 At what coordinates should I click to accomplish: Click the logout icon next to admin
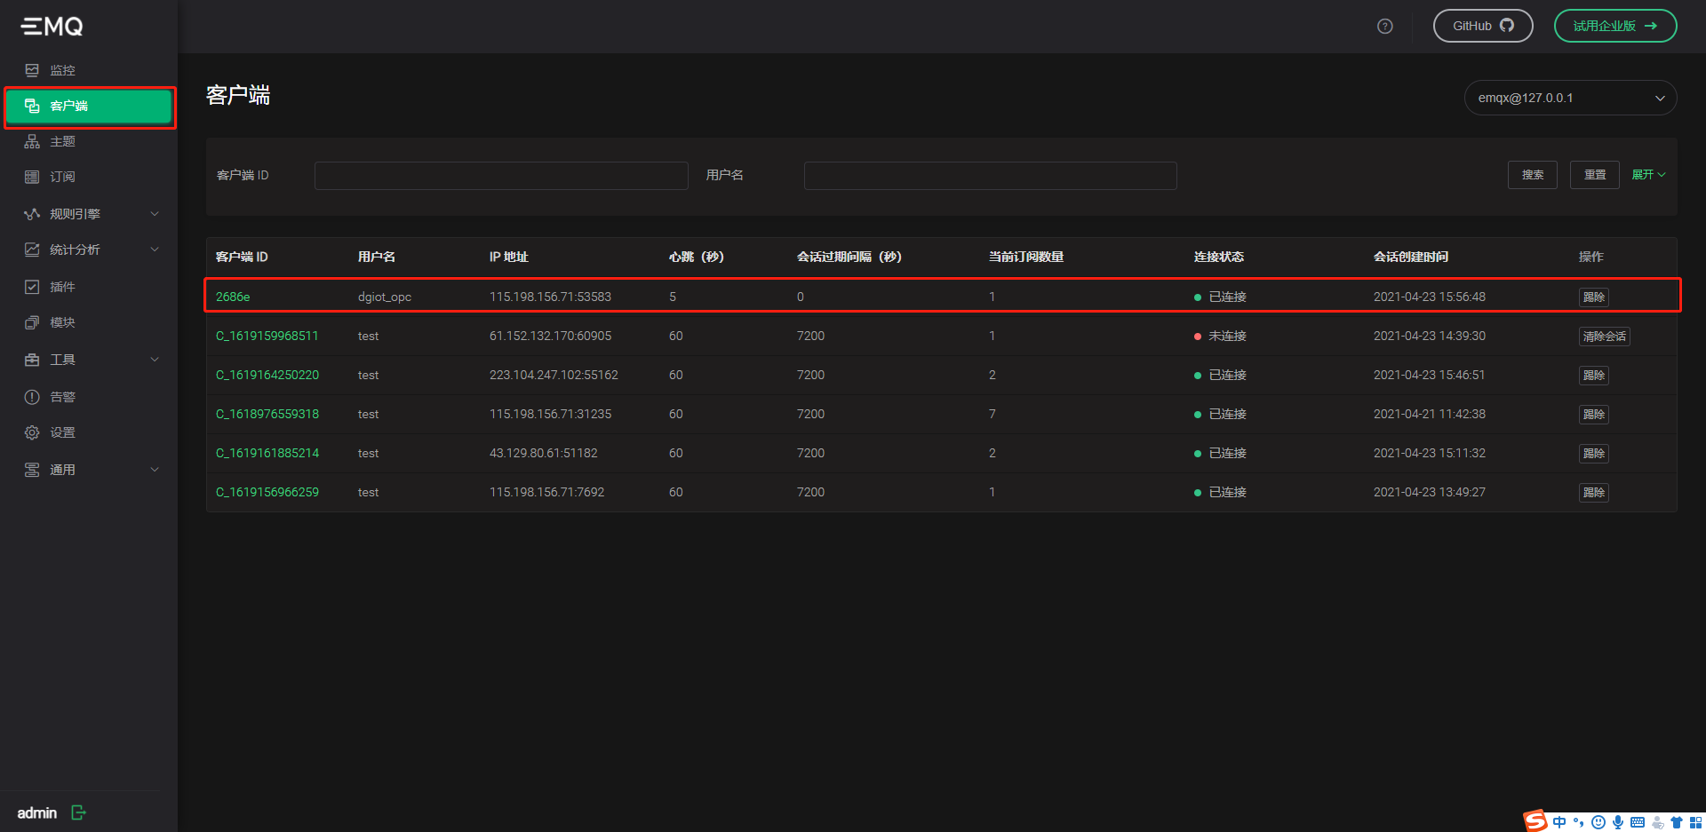78,812
